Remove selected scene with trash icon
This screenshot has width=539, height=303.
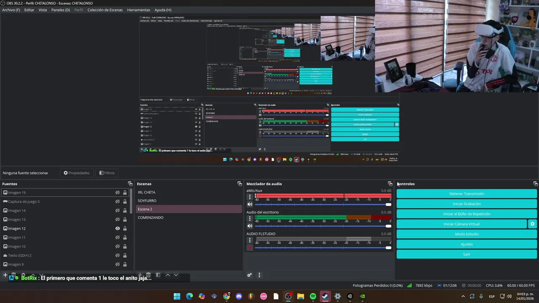(148, 275)
